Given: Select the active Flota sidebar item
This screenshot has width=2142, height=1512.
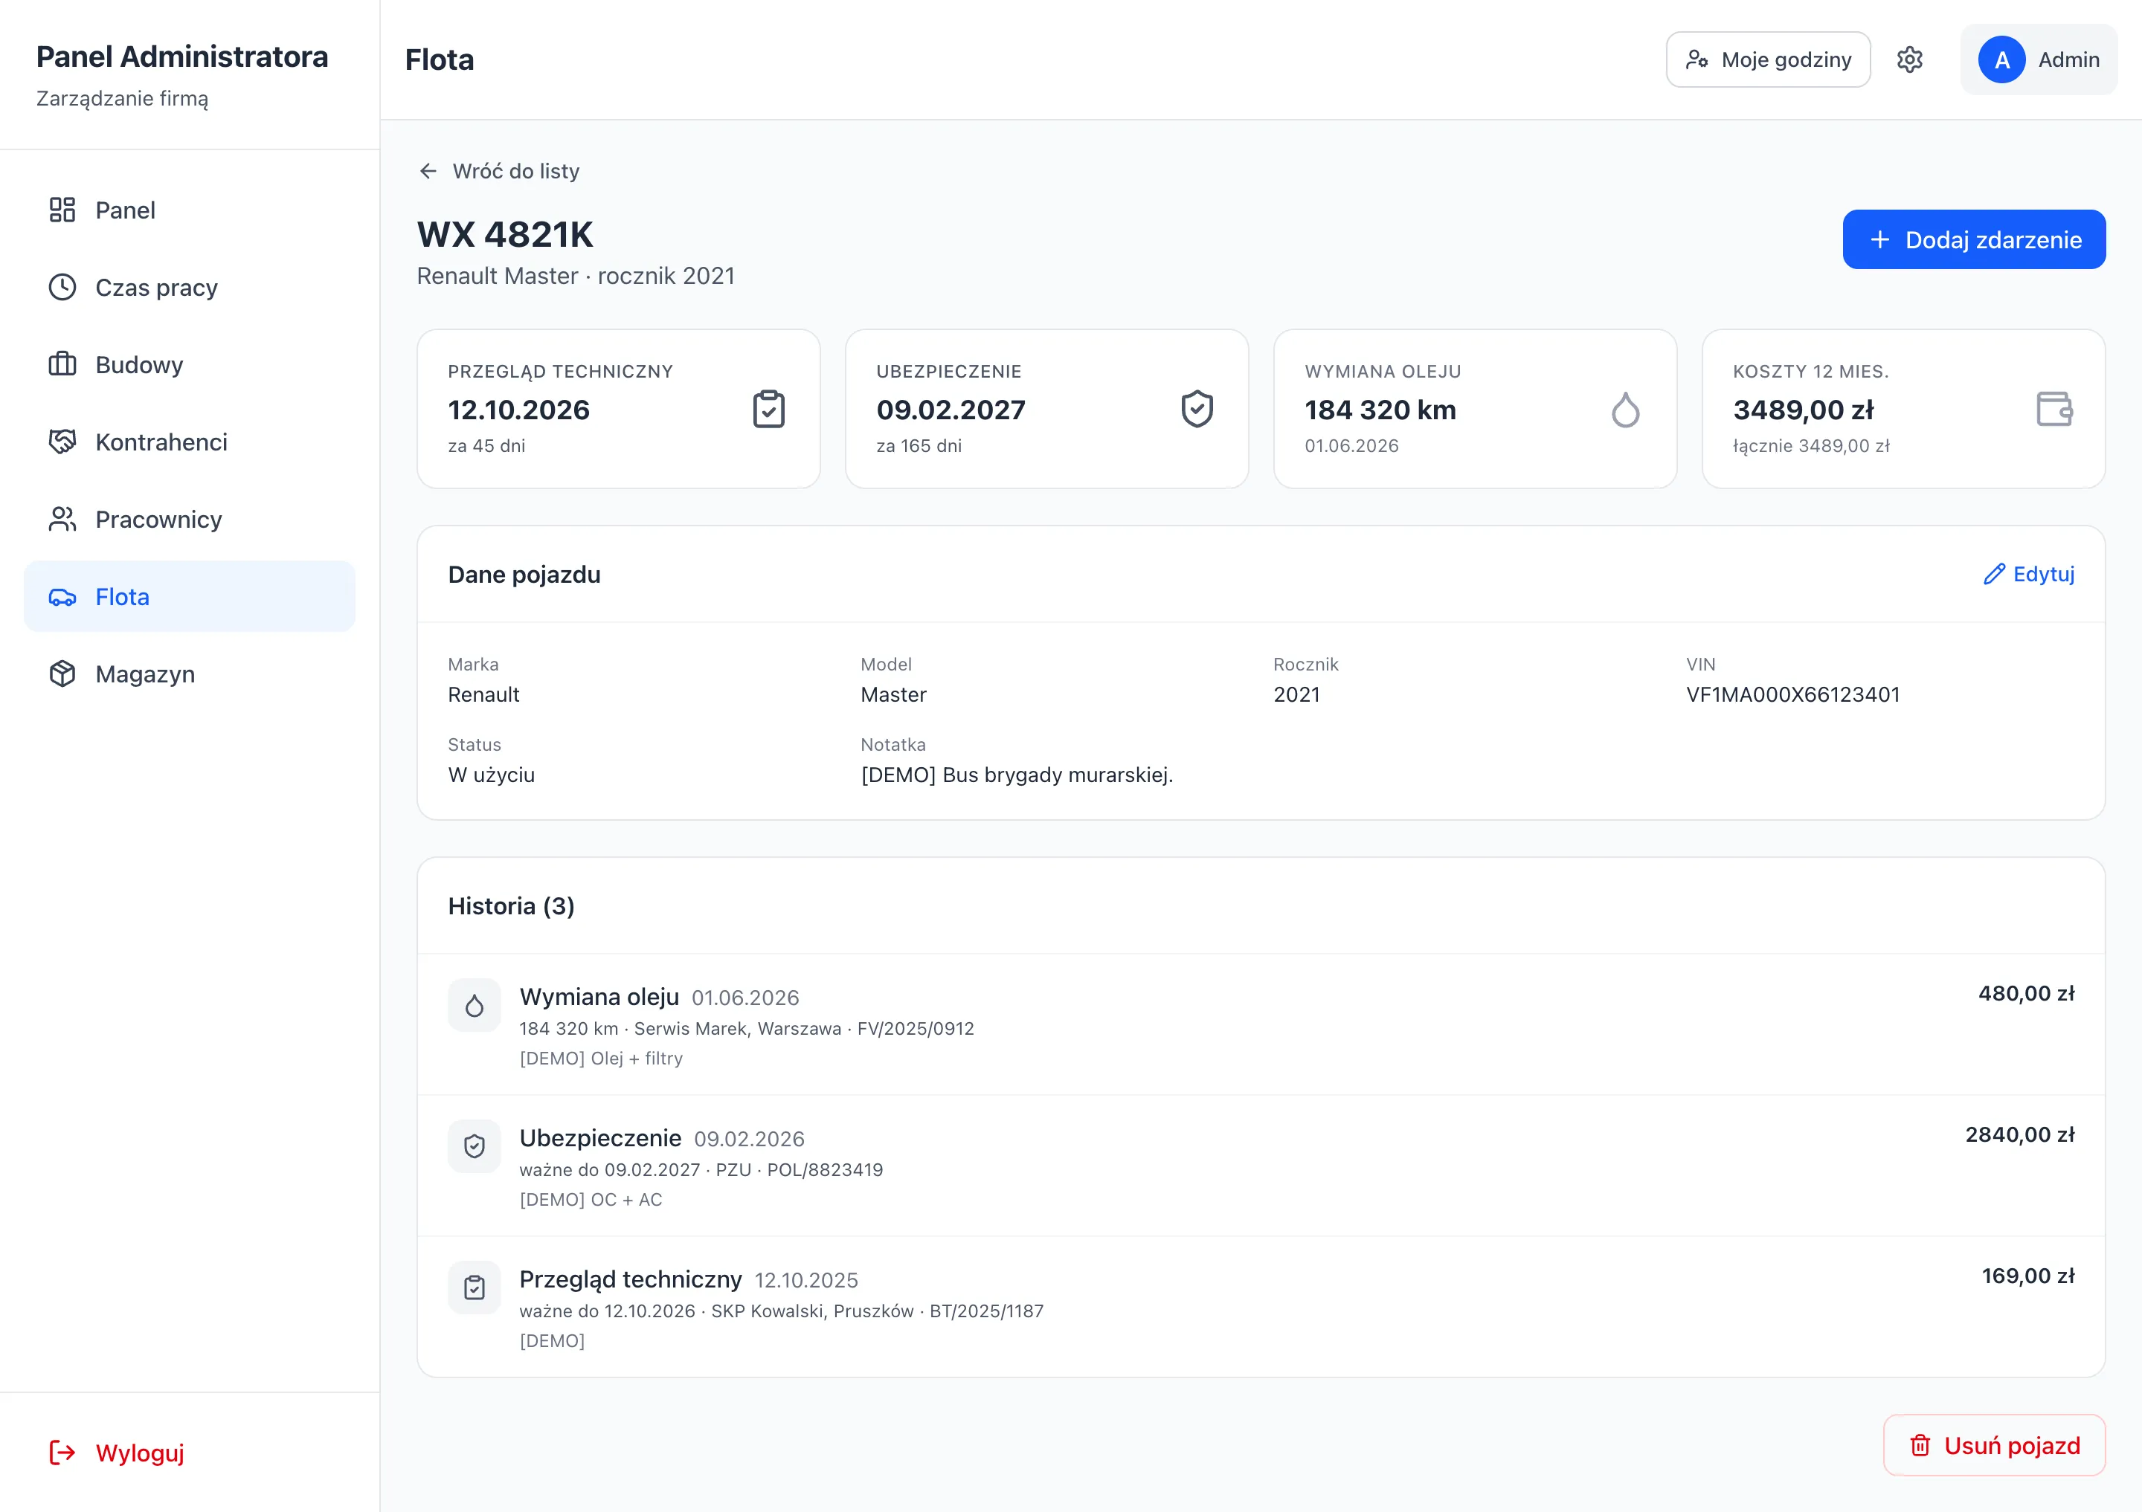Looking at the screenshot, I should point(190,597).
